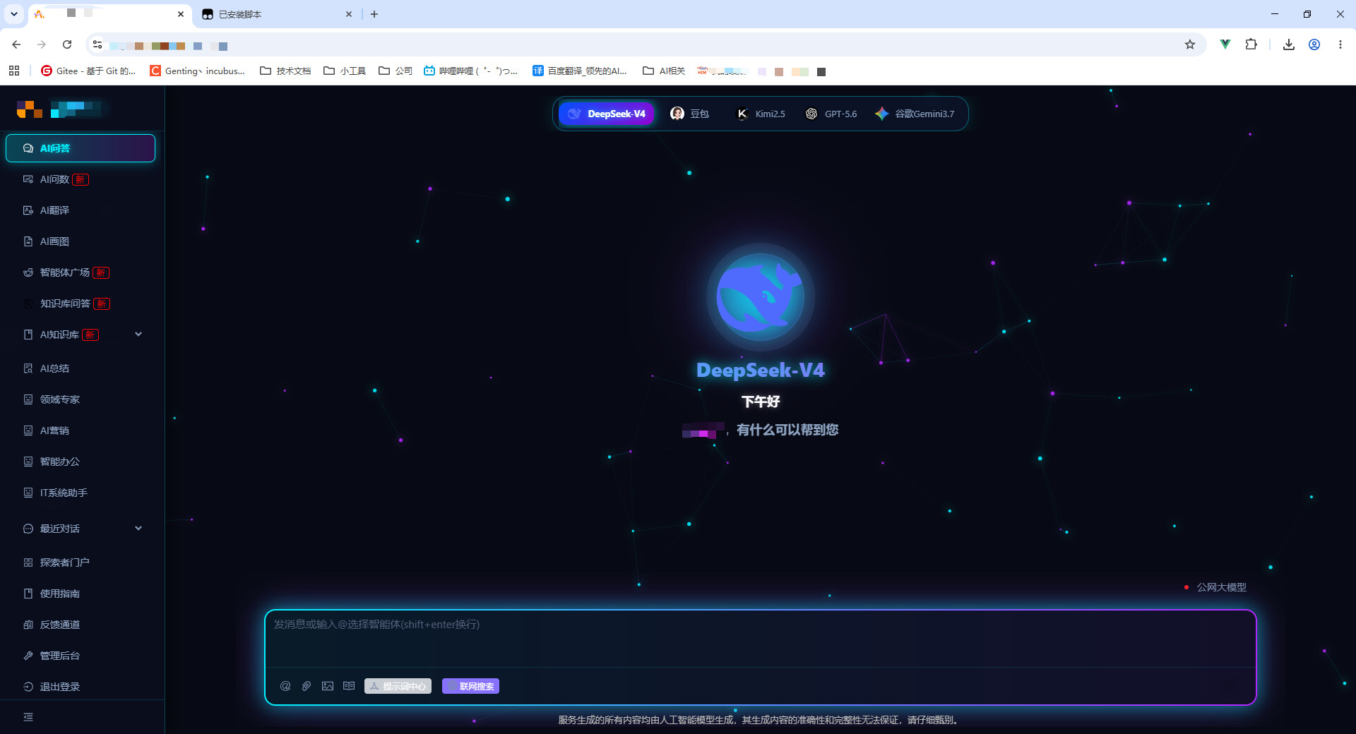Screen dimensions: 1356x734
Task: Collapse the sidebar with the bottom menu icon
Action: pyautogui.click(x=28, y=717)
